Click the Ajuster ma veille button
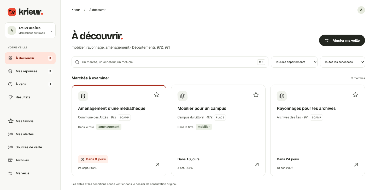Screen dimensions: 376x190 tap(342, 40)
